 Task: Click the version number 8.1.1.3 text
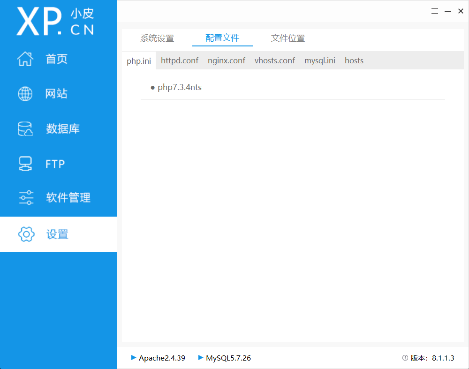[443, 358]
